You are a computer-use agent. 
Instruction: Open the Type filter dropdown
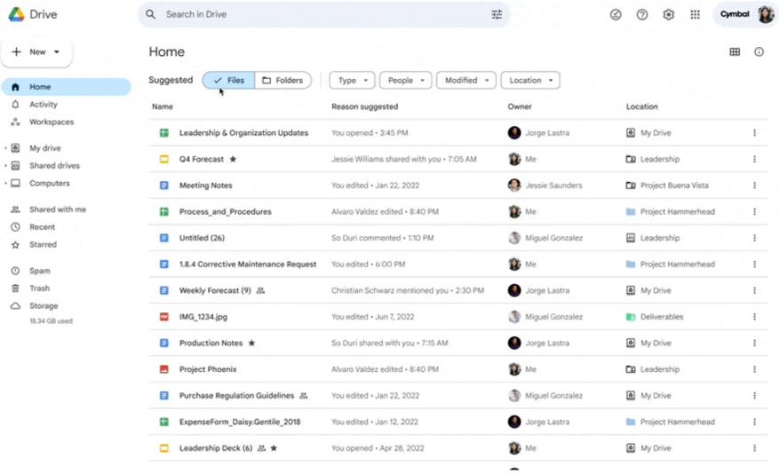point(352,81)
